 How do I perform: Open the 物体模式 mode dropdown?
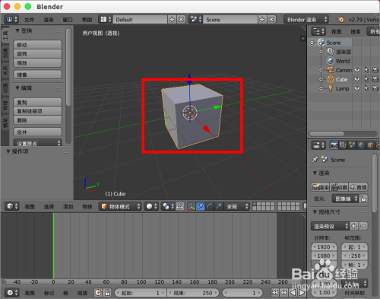click(121, 206)
